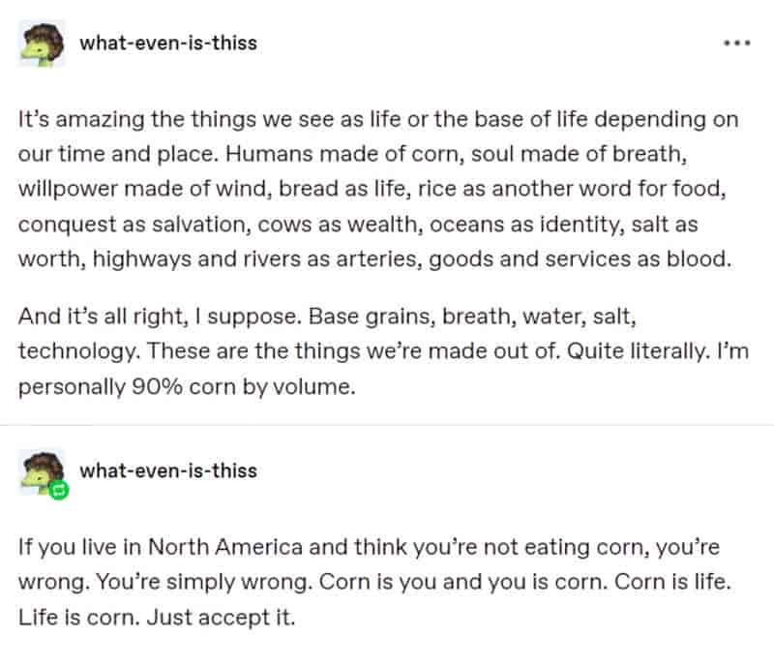
Task: Click the line starting "wrong. You're simply wrong"
Action: click(x=374, y=582)
